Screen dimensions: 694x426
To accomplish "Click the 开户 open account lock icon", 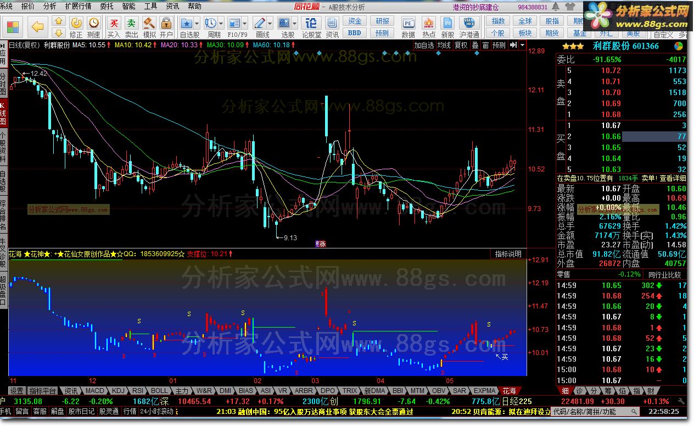I will 166,23.
